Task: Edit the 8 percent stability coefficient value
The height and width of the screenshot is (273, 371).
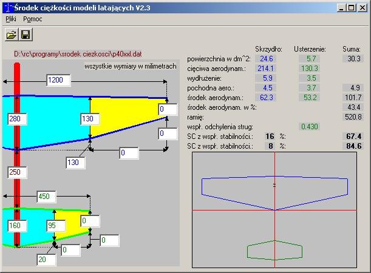Action: [x=270, y=146]
